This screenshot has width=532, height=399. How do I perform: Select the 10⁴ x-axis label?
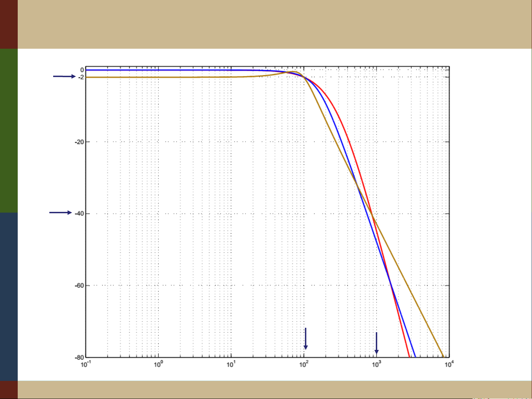click(x=449, y=365)
